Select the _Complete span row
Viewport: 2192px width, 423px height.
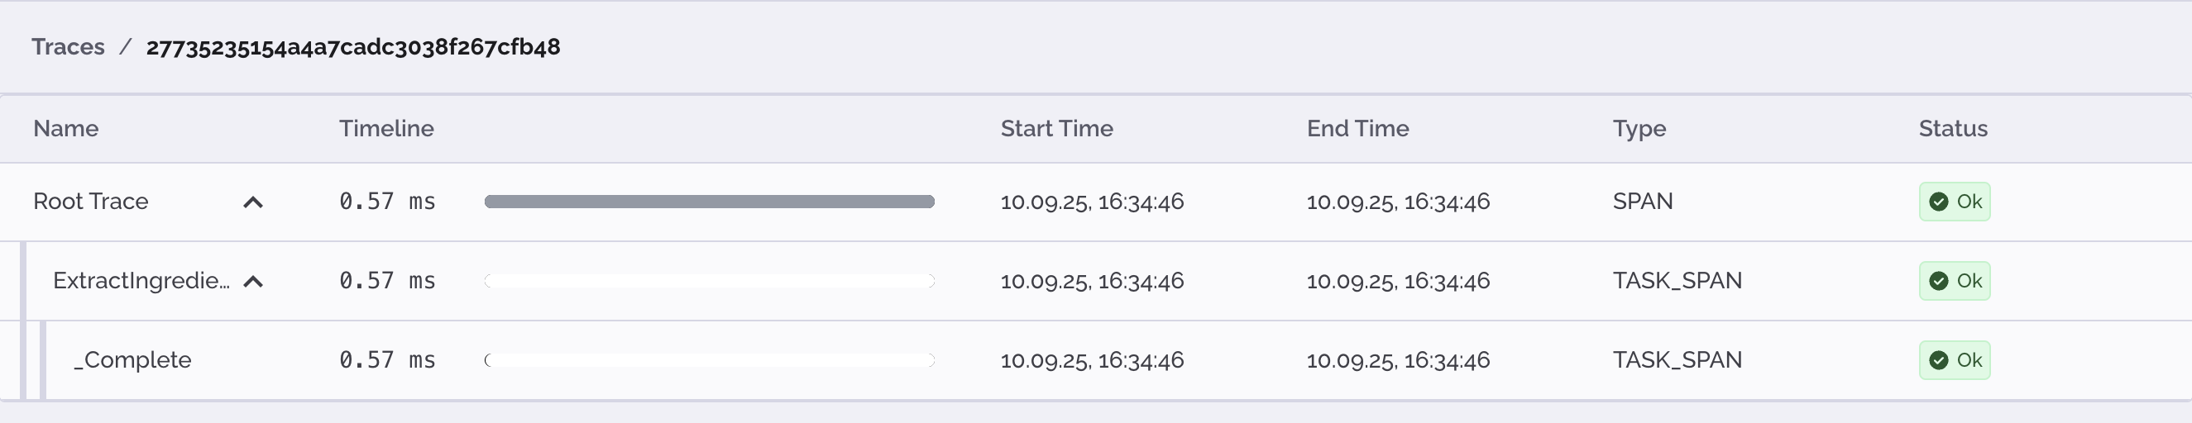click(132, 360)
